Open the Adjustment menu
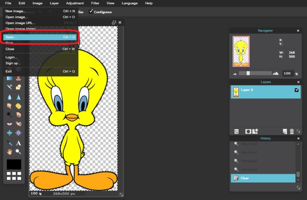The image size is (307, 200). pyautogui.click(x=75, y=3)
